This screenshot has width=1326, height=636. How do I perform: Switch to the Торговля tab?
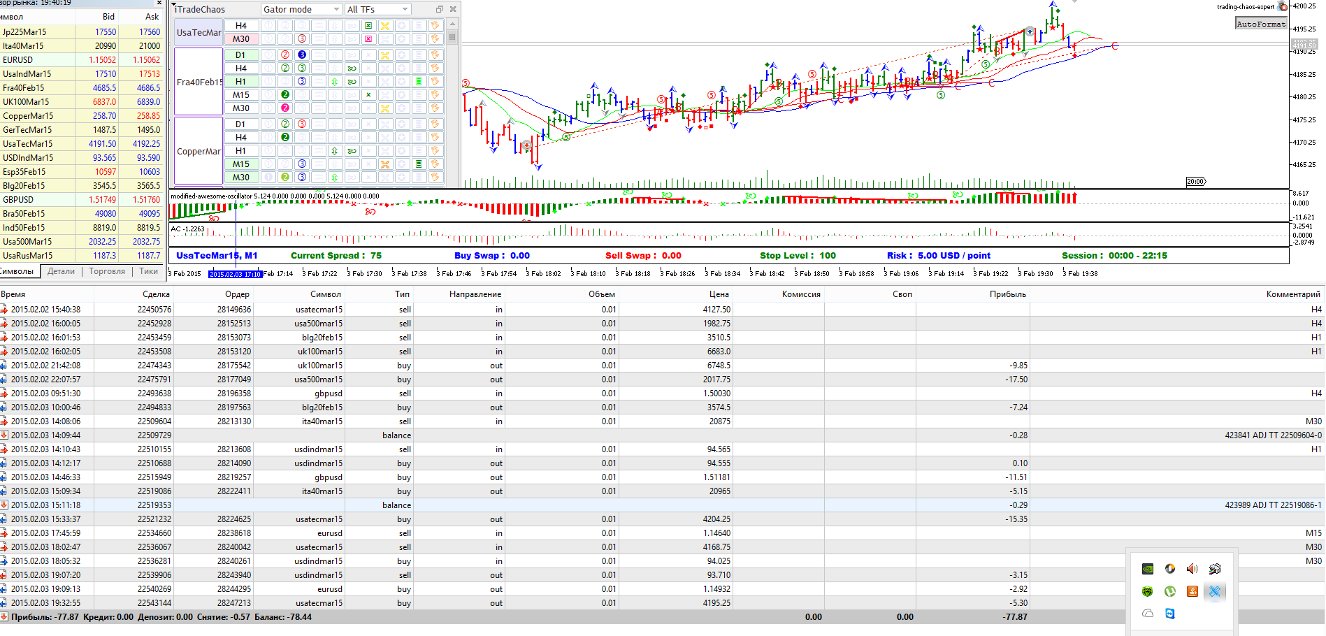(107, 271)
